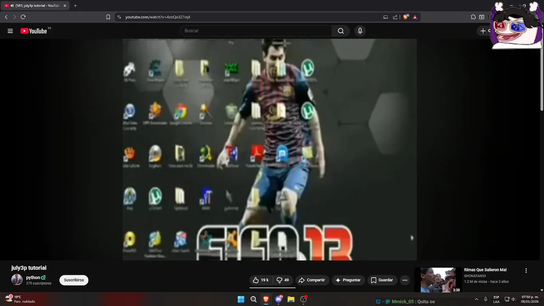Open the python channel avatar

coord(17,280)
